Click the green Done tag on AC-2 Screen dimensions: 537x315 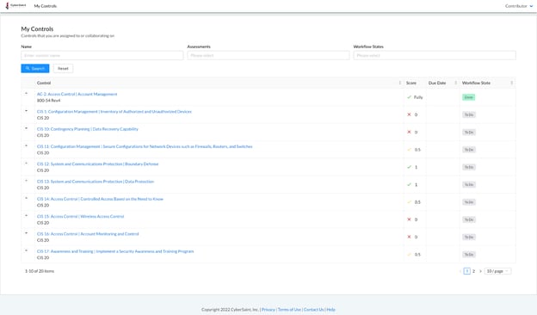point(468,97)
